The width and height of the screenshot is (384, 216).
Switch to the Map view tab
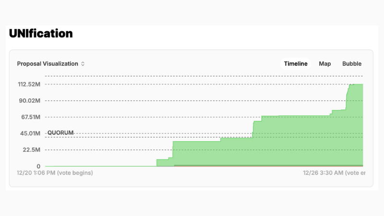point(325,63)
